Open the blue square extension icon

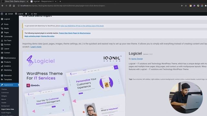click(202, 6)
